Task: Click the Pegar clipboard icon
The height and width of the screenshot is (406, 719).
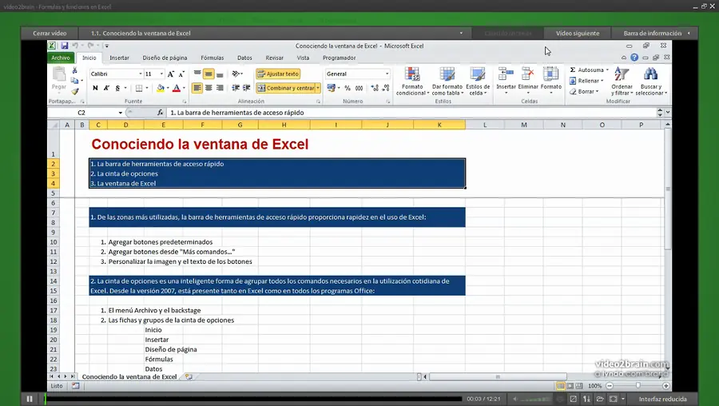Action: tap(58, 74)
